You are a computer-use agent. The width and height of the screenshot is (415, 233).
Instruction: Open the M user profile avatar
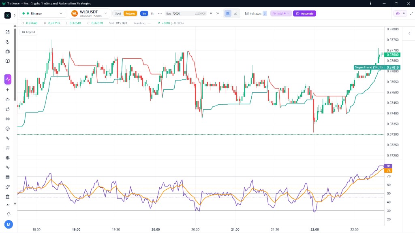(9, 225)
